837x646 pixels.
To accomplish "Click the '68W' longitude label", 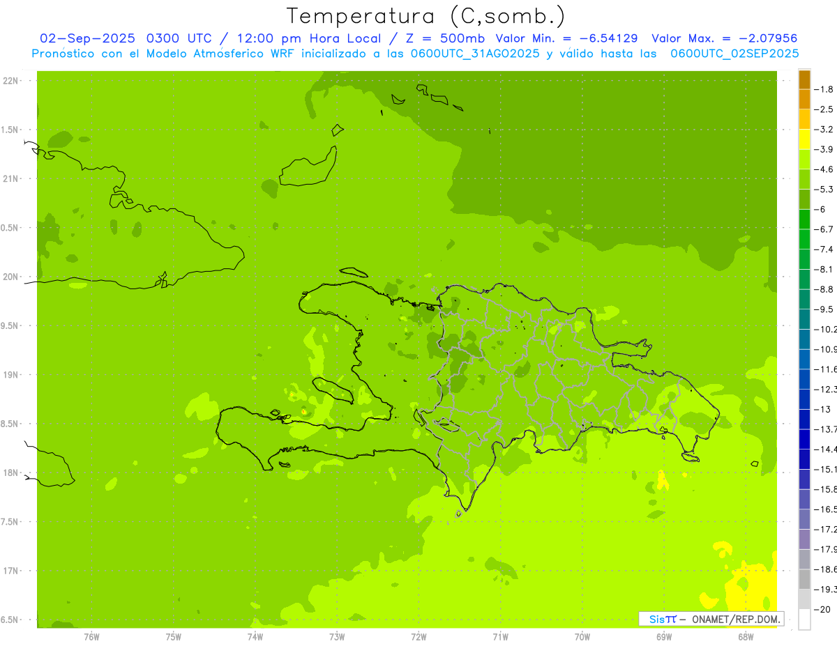I will tap(746, 637).
